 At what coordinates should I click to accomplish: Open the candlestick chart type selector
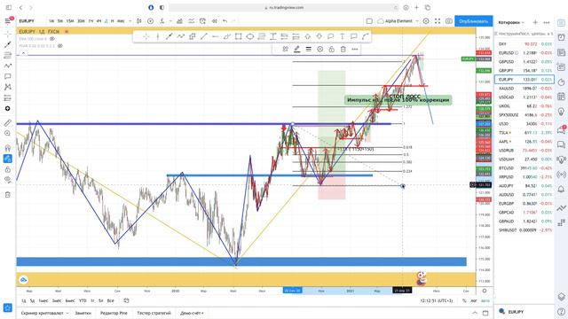coord(138,21)
